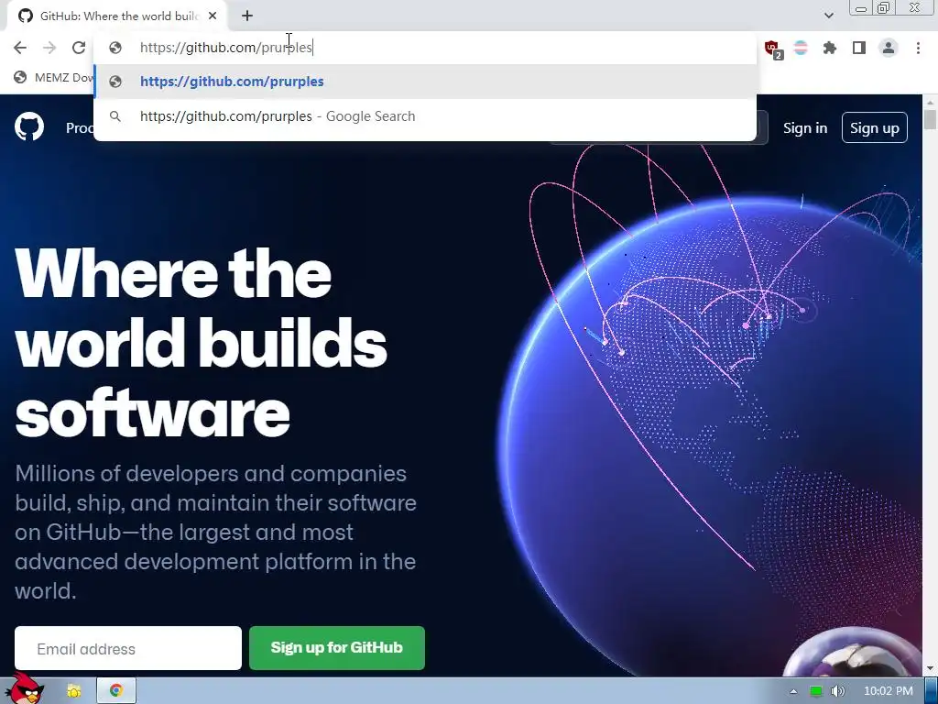
Task: Click the GitHub Octocat logo
Action: [x=29, y=126]
